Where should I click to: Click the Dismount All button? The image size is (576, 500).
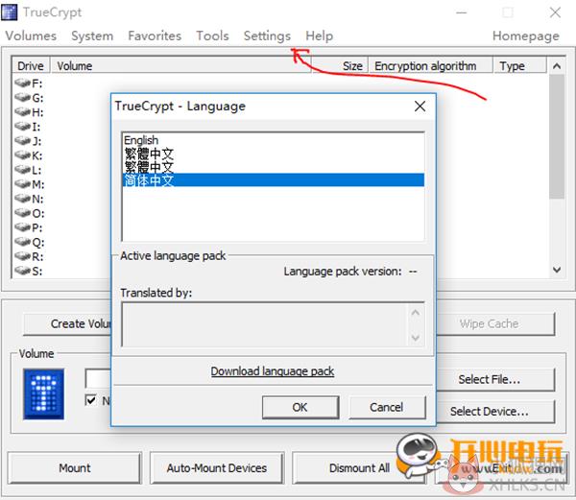click(x=359, y=468)
